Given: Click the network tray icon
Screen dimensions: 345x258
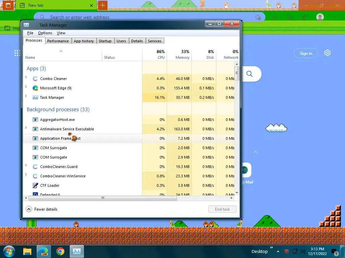Looking at the screenshot, I should pyautogui.click(x=294, y=251).
